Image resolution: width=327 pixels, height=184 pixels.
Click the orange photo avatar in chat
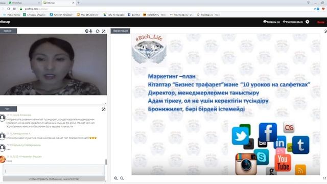coord(3,159)
